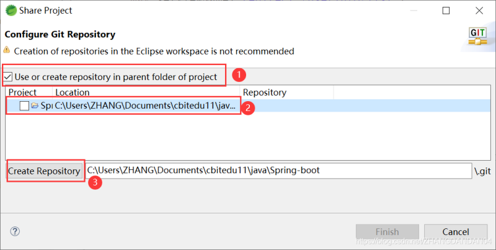
Task: Click the yellow warning triangle icon
Action: [x=7, y=50]
